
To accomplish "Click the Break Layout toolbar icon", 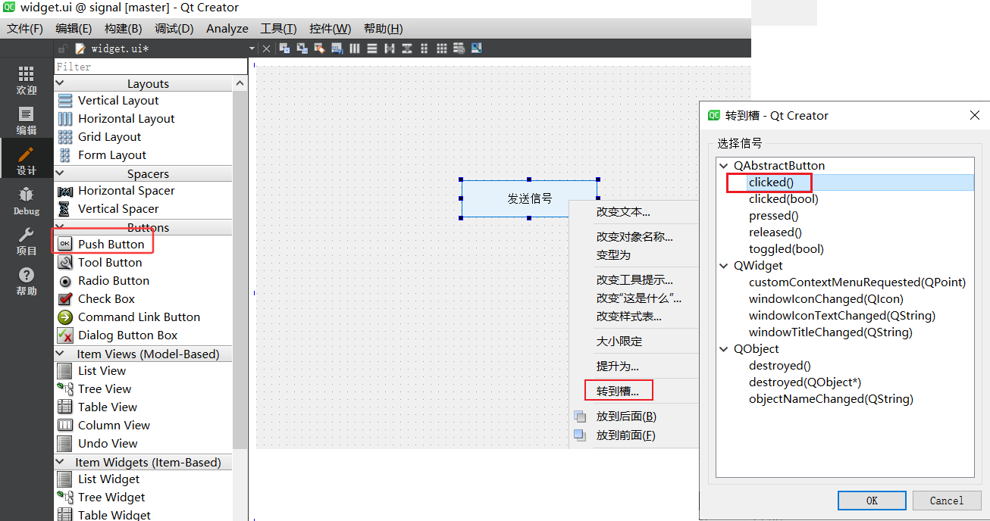I will click(459, 48).
